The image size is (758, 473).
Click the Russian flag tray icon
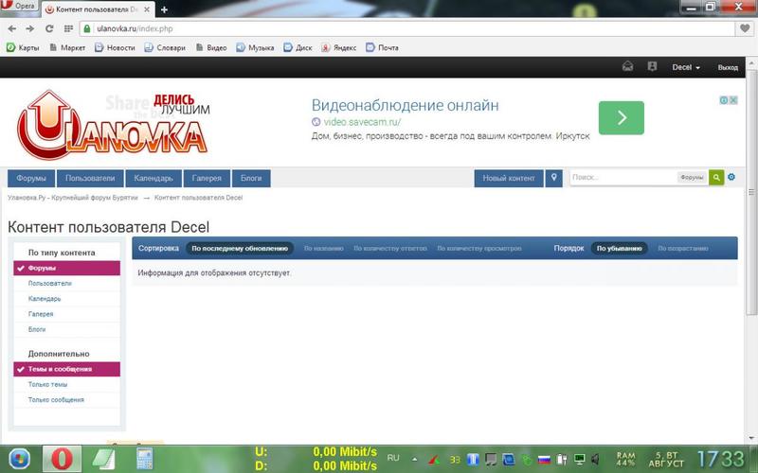pos(544,460)
